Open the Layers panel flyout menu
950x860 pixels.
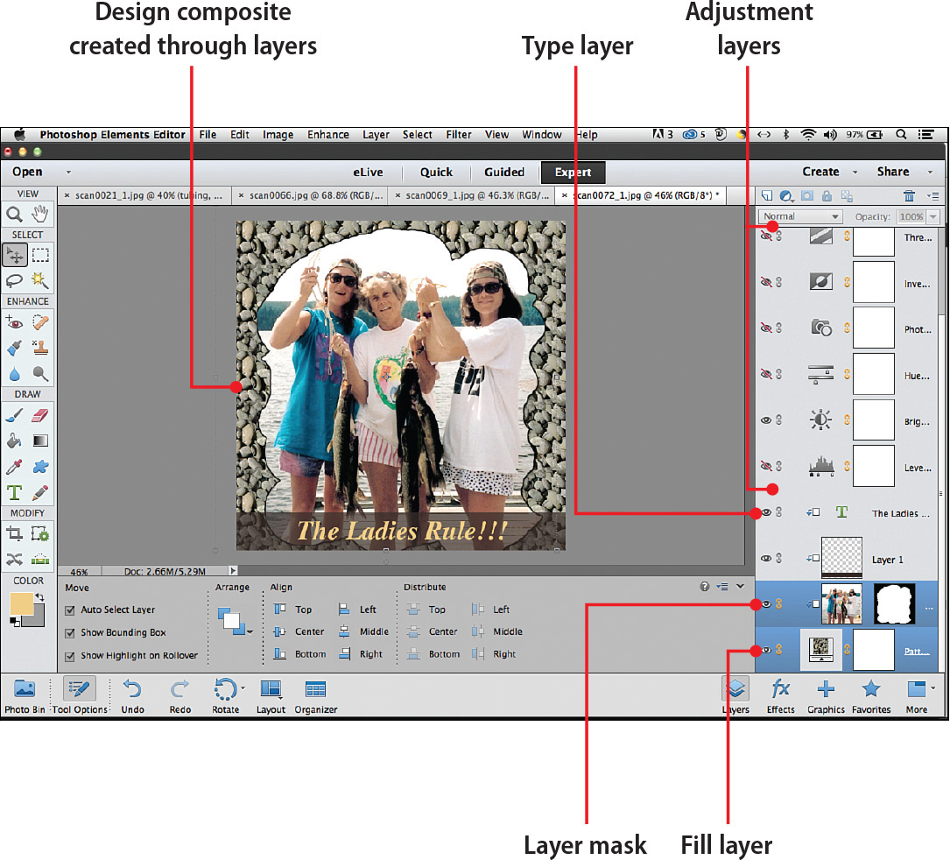coord(933,196)
